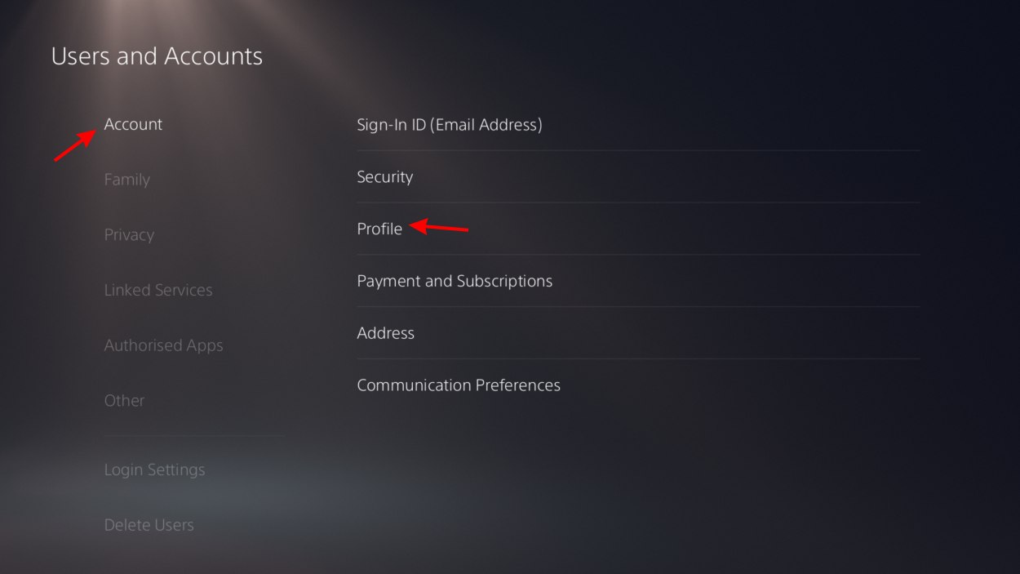Open Sign-In ID (Email Address) setting
Screen dimensions: 1020x574
pyautogui.click(x=450, y=125)
